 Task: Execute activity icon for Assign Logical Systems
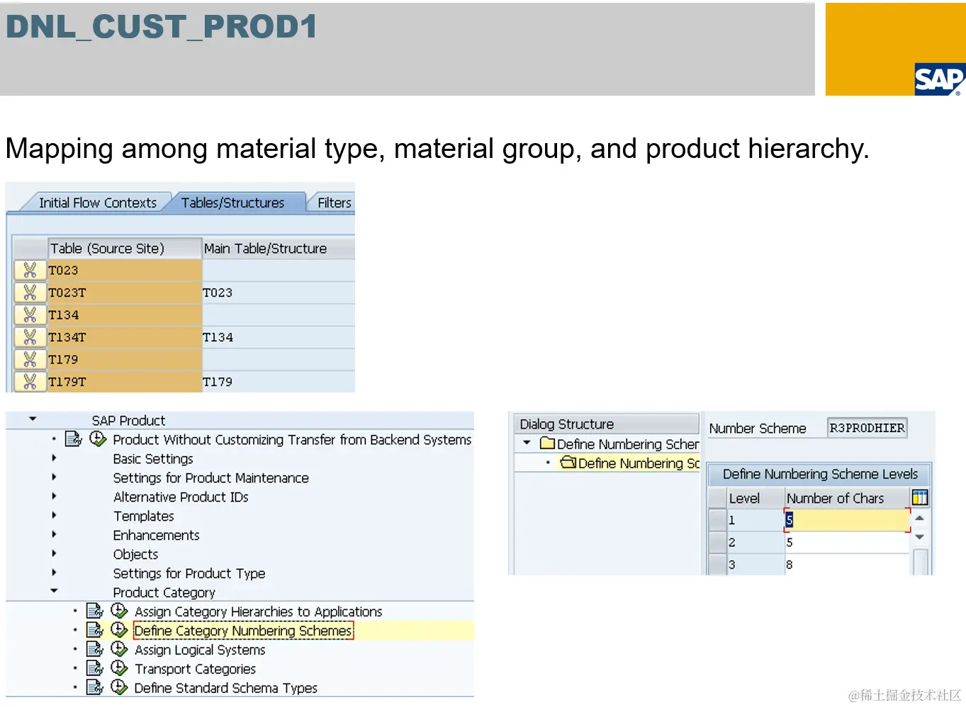tap(119, 649)
